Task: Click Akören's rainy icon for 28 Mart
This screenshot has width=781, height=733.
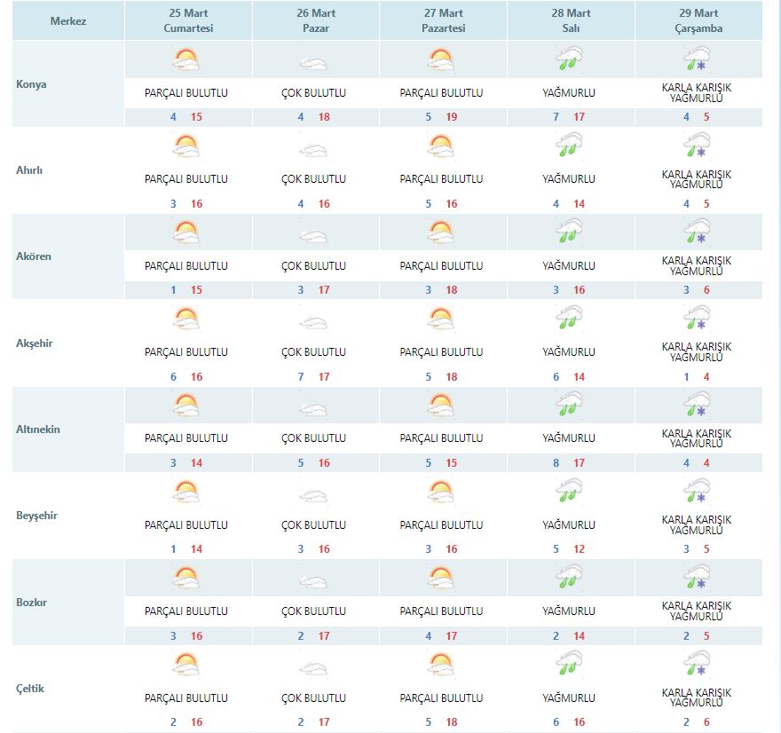Action: tap(569, 233)
